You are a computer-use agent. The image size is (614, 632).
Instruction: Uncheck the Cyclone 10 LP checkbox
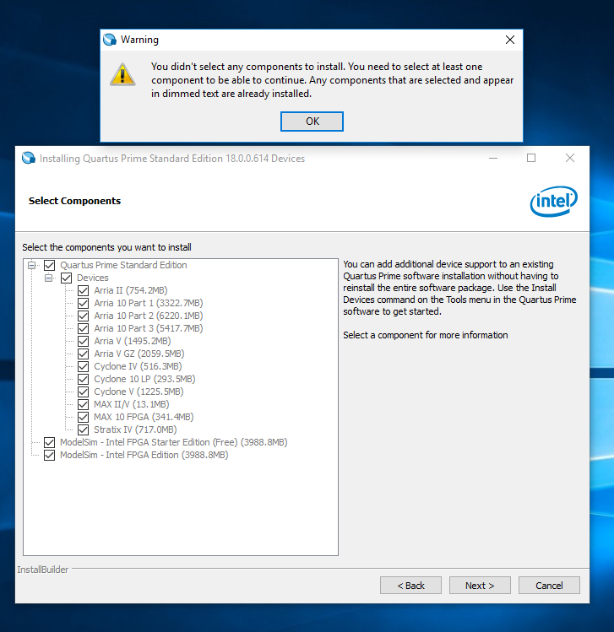coord(83,379)
